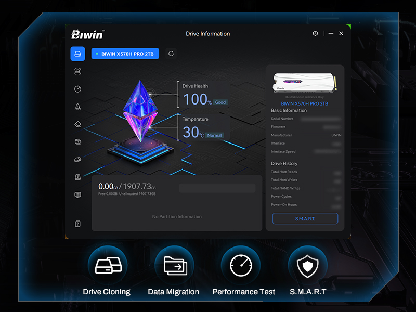Open the folder icon in the left sidebar
Image resolution: width=416 pixels, height=312 pixels.
pos(77,141)
